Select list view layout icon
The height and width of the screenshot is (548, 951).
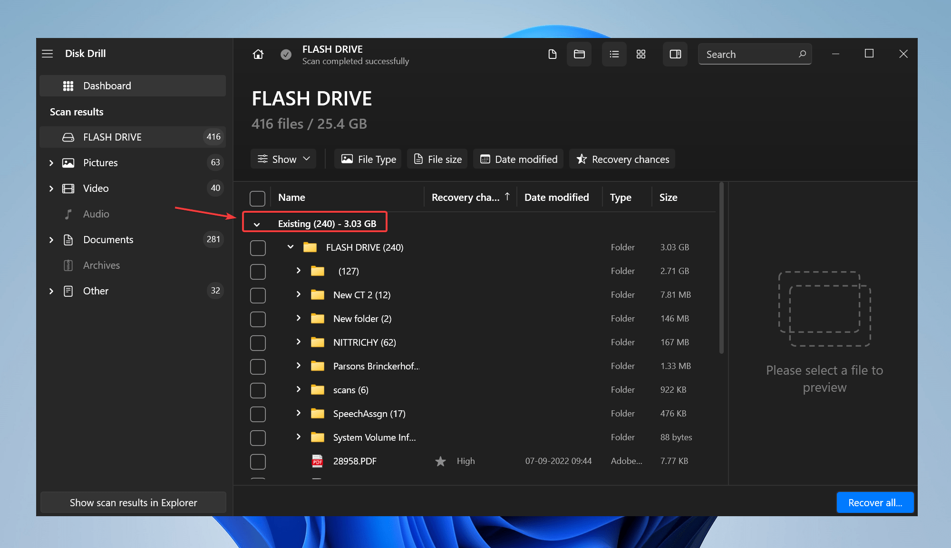coord(614,54)
